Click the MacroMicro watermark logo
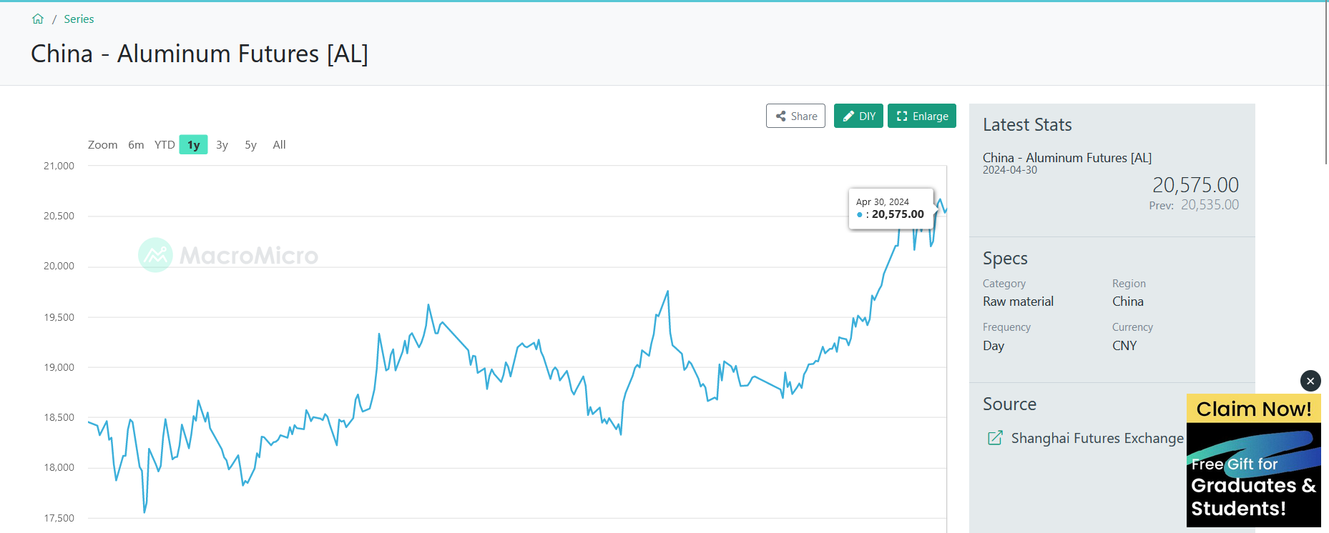 point(228,255)
